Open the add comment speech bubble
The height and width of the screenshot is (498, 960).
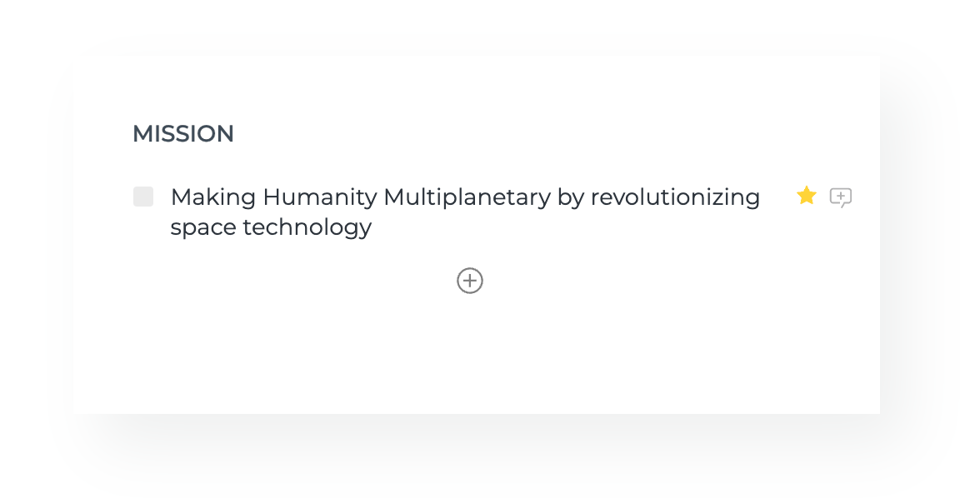point(841,197)
